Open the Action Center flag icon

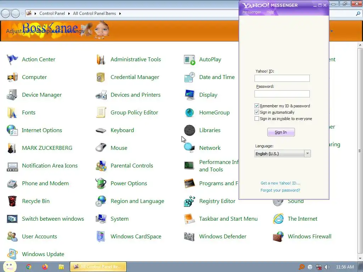pos(12,59)
